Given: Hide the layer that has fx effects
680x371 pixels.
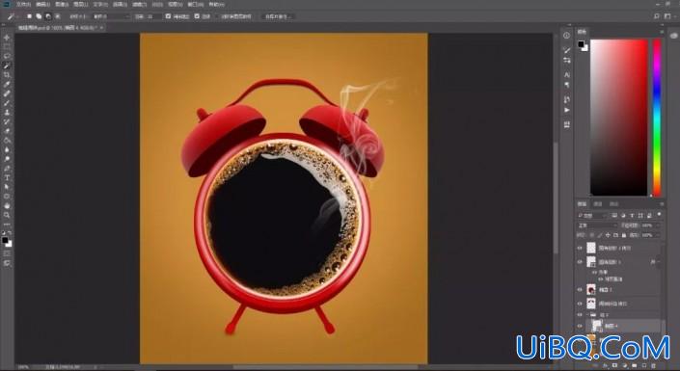Looking at the screenshot, I should [x=580, y=262].
